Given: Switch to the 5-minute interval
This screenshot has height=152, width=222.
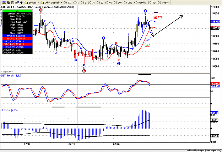Looking at the screenshot, I should 83,2.
